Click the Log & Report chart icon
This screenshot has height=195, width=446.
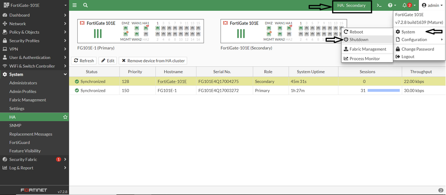coord(4,168)
